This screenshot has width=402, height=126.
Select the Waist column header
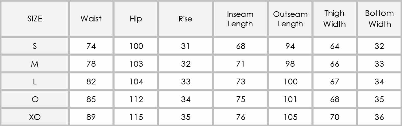pyautogui.click(x=91, y=19)
